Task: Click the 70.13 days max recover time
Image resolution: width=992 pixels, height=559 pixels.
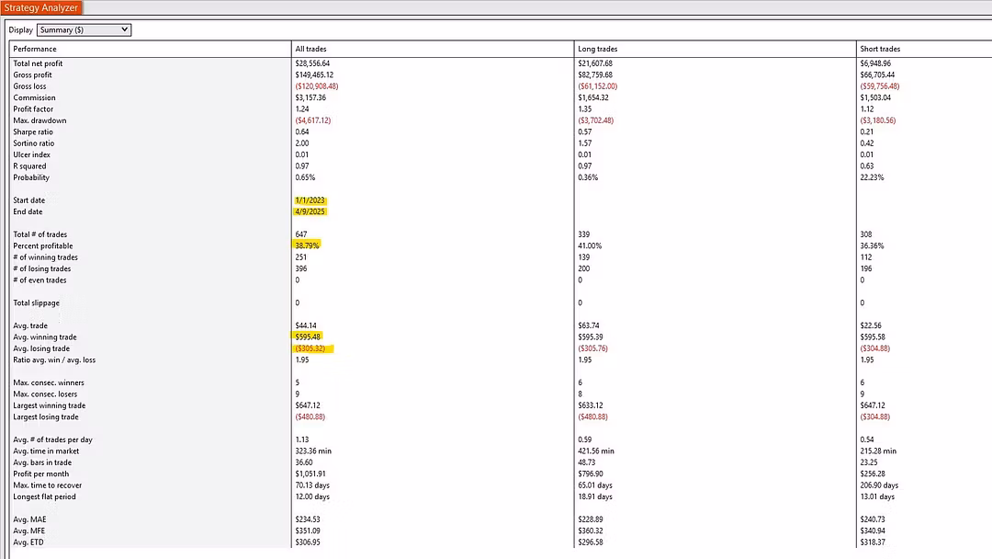Action: tap(312, 485)
